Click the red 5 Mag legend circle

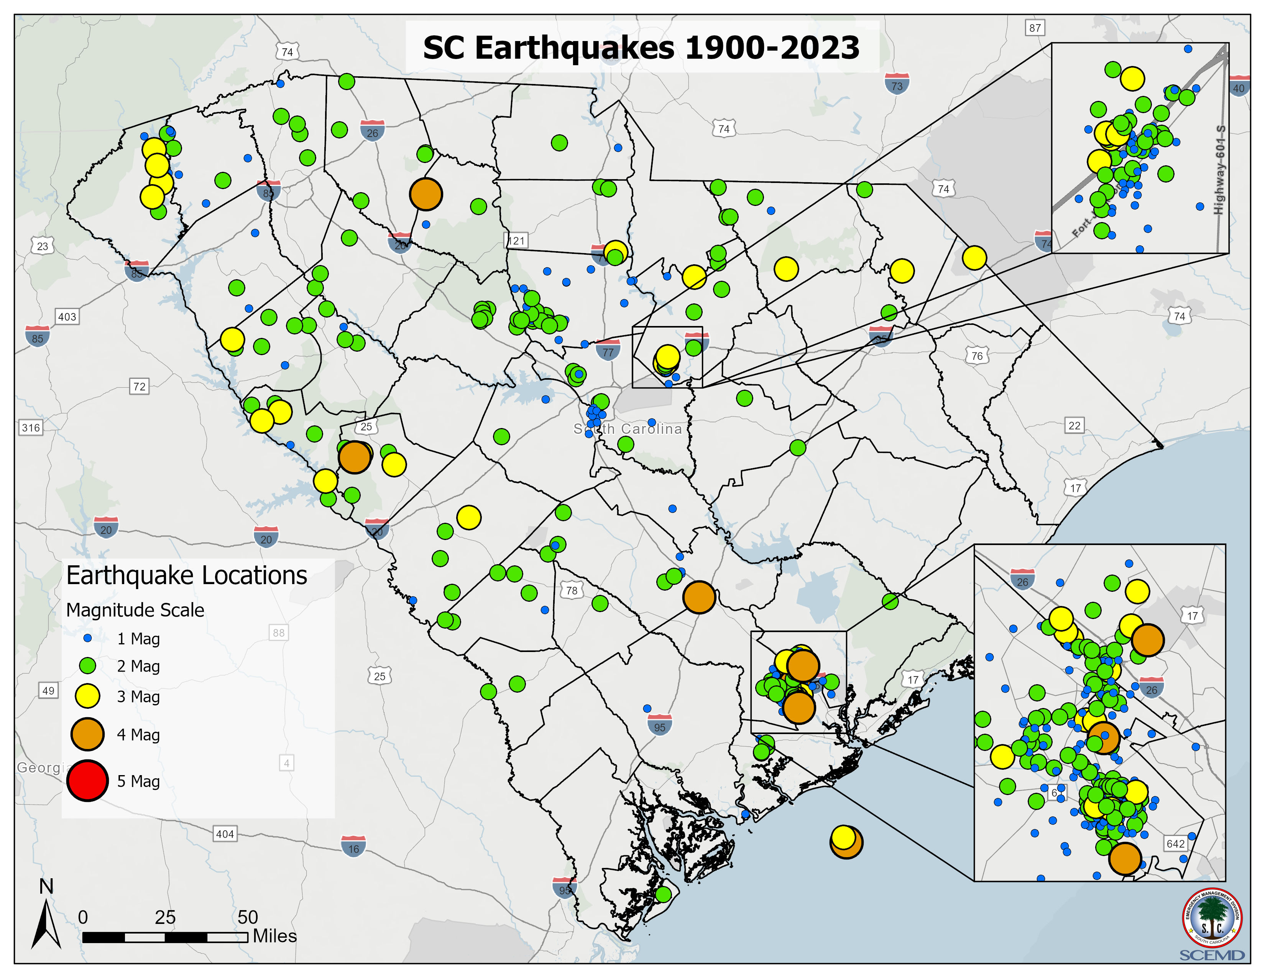click(87, 780)
